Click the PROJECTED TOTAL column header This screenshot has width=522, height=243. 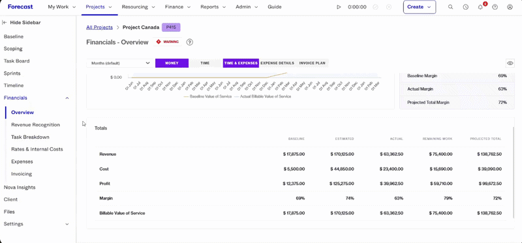click(x=485, y=139)
